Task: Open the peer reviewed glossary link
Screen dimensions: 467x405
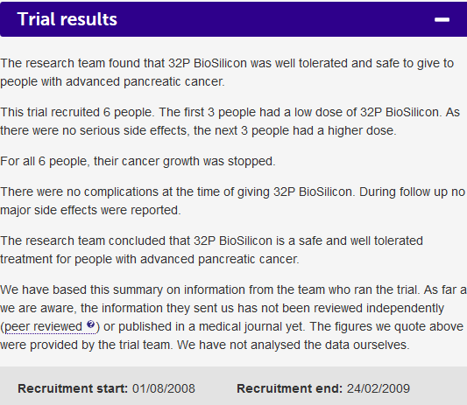Action: click(43, 326)
